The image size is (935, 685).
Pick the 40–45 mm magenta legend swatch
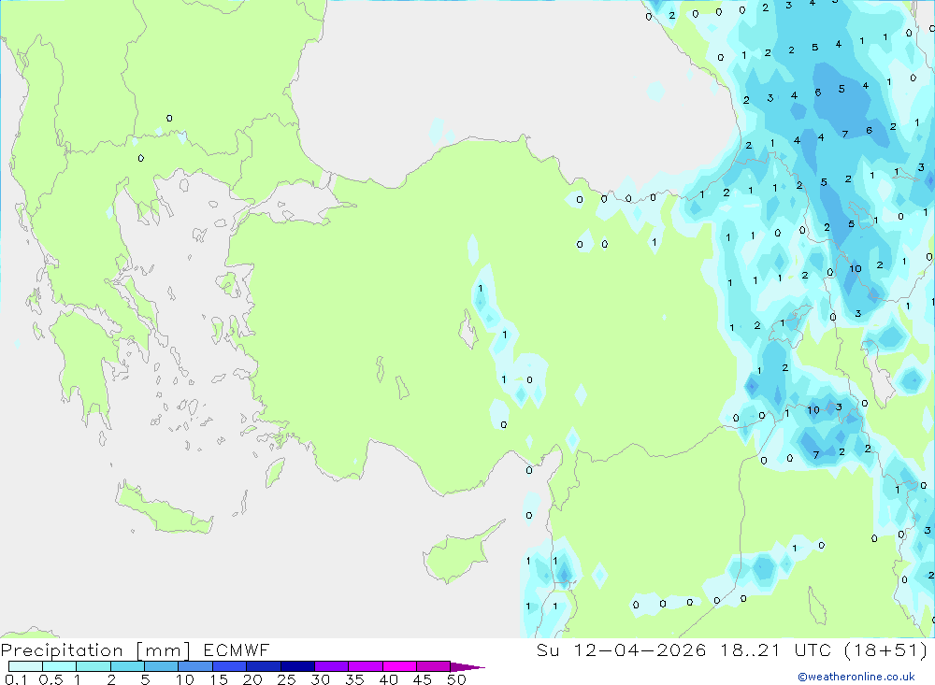(399, 666)
